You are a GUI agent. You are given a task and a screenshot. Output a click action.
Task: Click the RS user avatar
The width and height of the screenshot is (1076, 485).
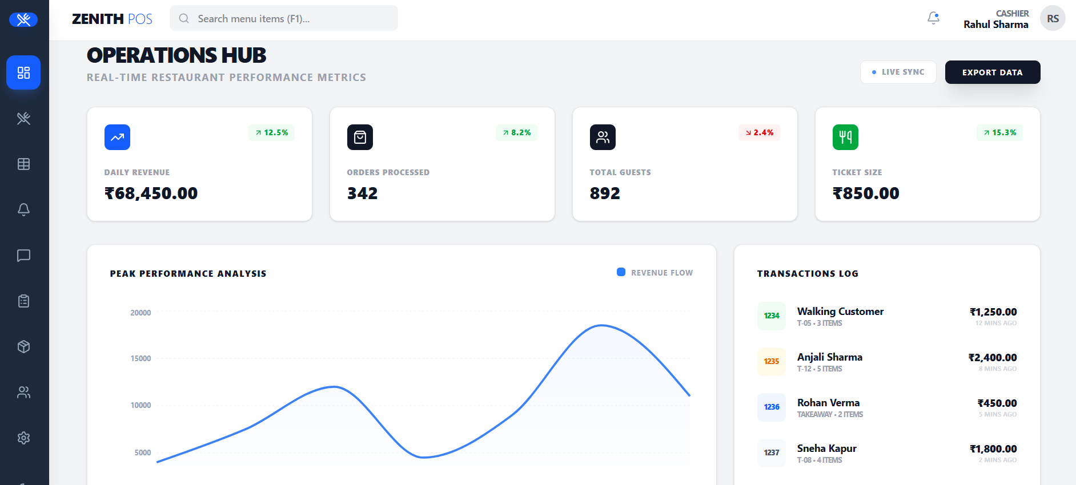(1053, 18)
